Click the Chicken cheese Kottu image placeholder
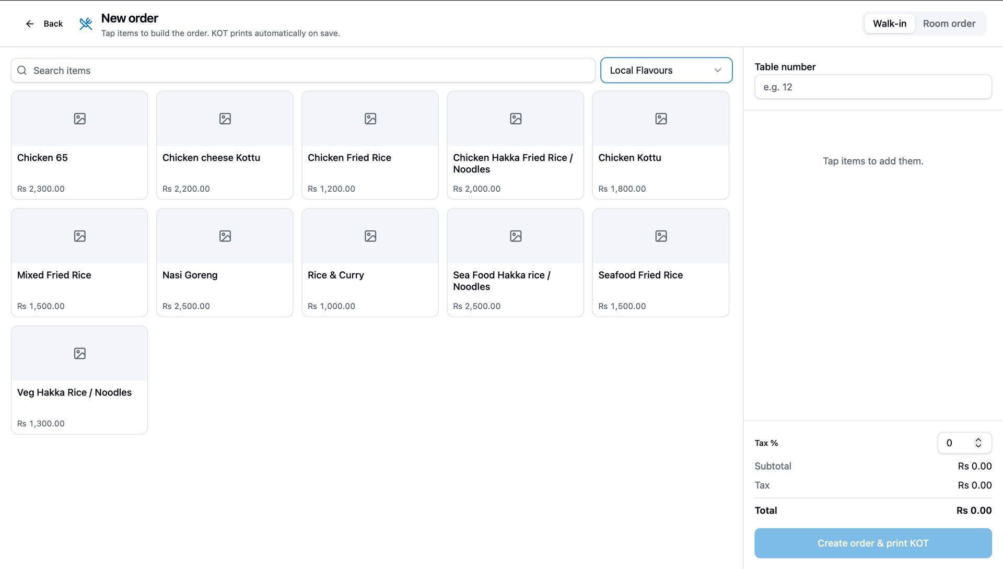The image size is (1003, 569). tap(225, 119)
